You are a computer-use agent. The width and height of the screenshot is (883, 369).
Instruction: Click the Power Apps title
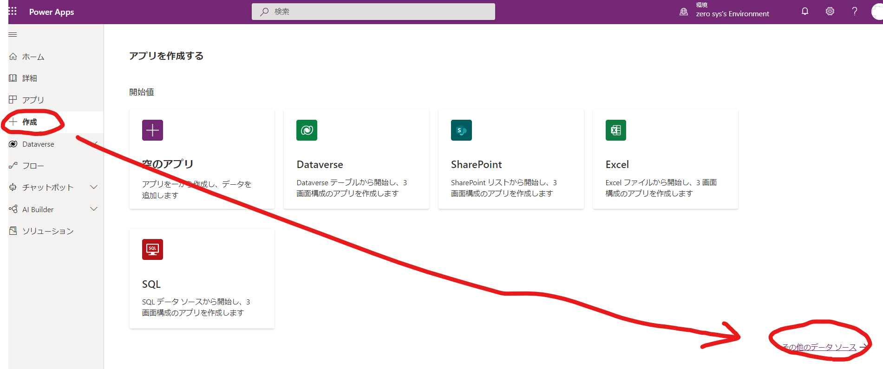52,12
